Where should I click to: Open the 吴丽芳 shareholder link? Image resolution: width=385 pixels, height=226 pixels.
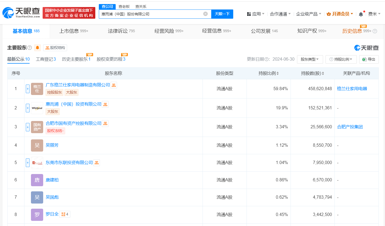tap(52, 145)
